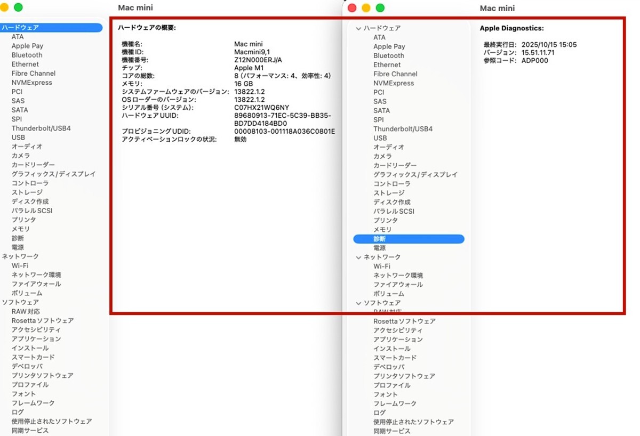
Task: Select ボリューム in Apple Diagnostics window sidebar
Action: pyautogui.click(x=389, y=294)
